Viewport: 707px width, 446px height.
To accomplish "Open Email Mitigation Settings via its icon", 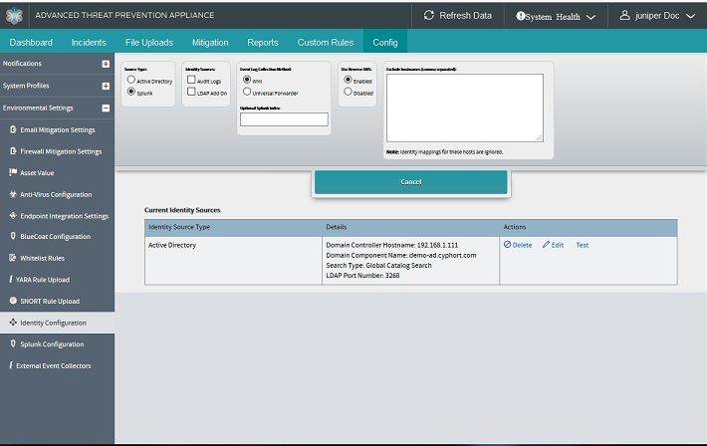I will pyautogui.click(x=13, y=129).
